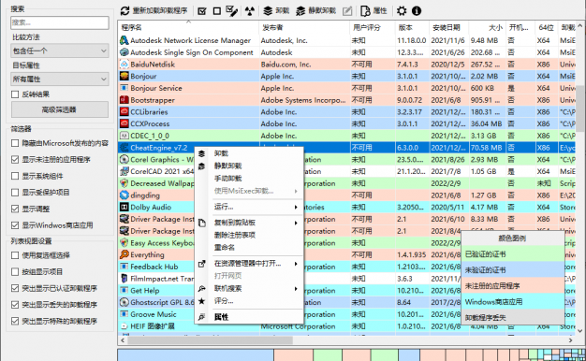Sort list by the 大小 column header
The image size is (586, 361).
click(x=488, y=27)
